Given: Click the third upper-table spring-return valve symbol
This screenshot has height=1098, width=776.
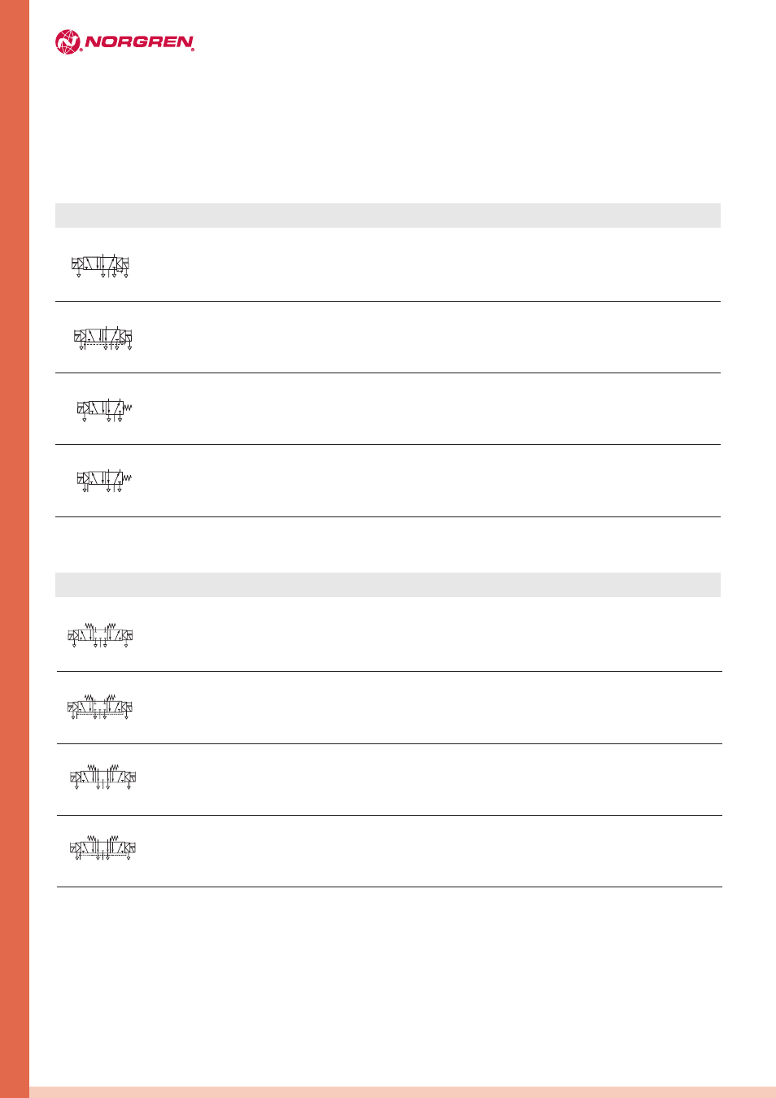Looking at the screenshot, I should (104, 410).
